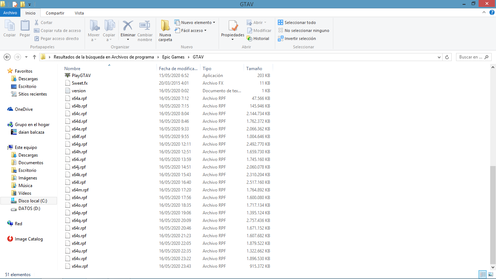Switch to large icons view

490,275
